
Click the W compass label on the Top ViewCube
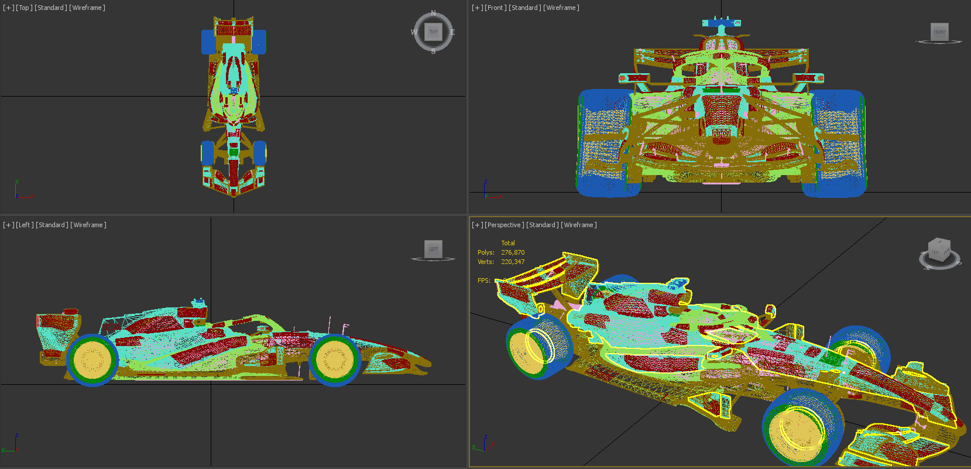(x=414, y=32)
